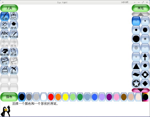This screenshot has width=150, height=117.
Task: Pick the light green color swatch
Action: point(73,97)
